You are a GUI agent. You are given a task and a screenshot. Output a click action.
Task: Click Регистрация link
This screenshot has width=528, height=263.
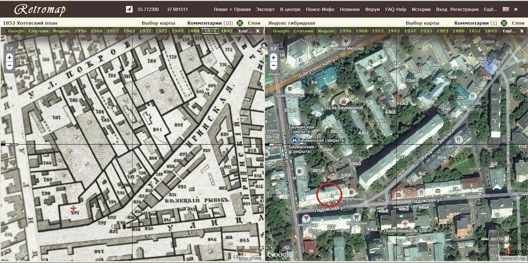(x=464, y=9)
